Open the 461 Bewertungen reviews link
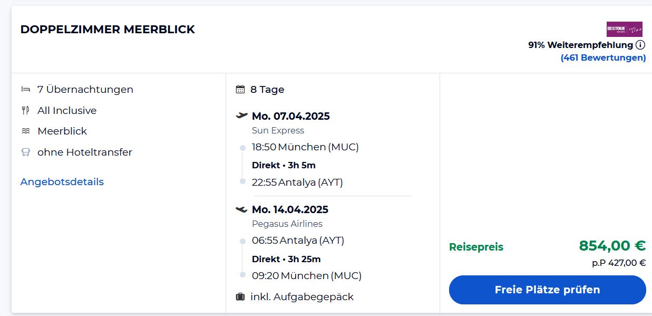 tap(603, 58)
